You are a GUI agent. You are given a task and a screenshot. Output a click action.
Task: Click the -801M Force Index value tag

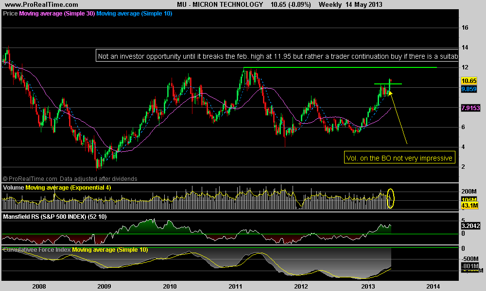tap(470, 266)
